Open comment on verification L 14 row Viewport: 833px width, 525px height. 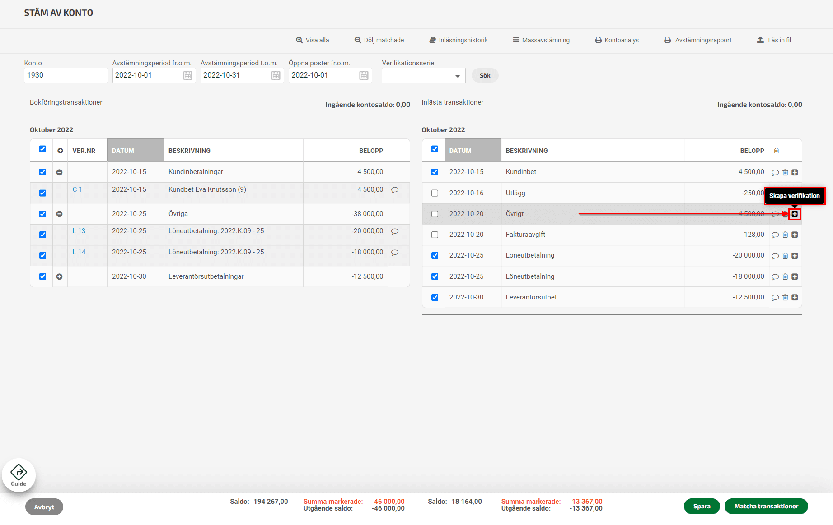pyautogui.click(x=395, y=253)
